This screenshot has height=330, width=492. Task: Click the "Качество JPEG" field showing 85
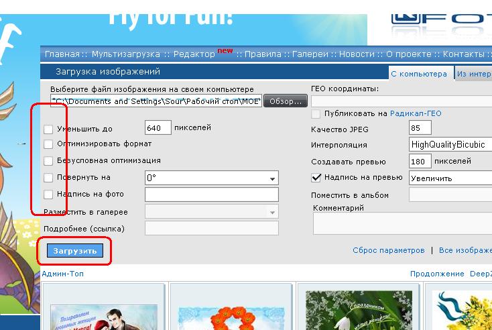(x=424, y=127)
